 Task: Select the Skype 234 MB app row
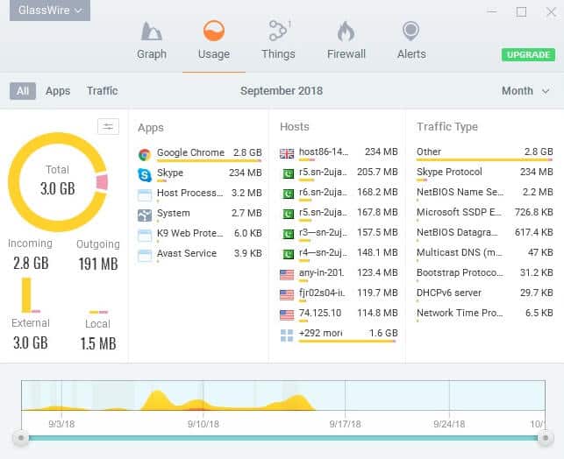click(200, 174)
